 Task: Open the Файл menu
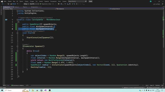coord(5,1)
